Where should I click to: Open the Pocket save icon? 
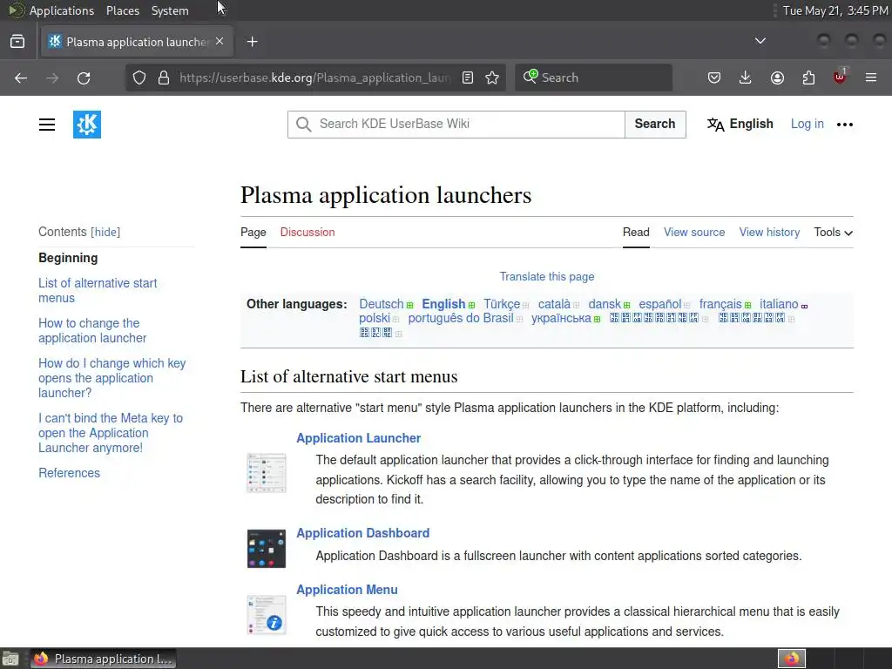coord(714,78)
